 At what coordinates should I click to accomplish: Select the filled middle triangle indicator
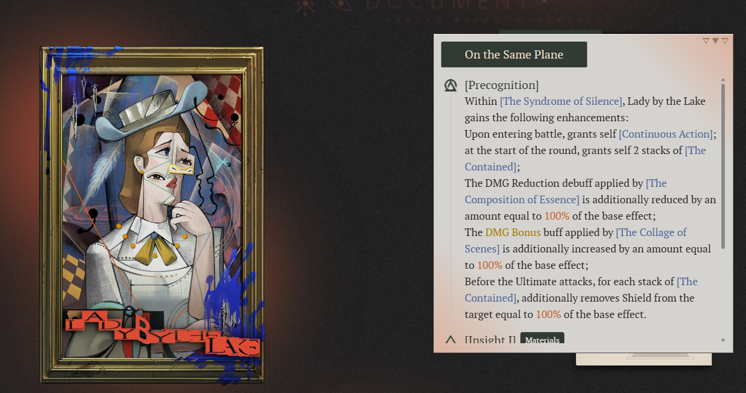click(715, 41)
